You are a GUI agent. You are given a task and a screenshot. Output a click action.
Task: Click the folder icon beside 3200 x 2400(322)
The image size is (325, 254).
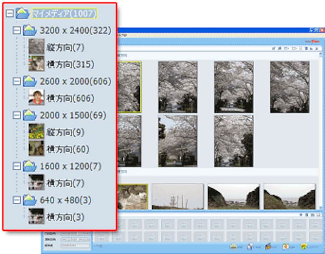[x=30, y=30]
